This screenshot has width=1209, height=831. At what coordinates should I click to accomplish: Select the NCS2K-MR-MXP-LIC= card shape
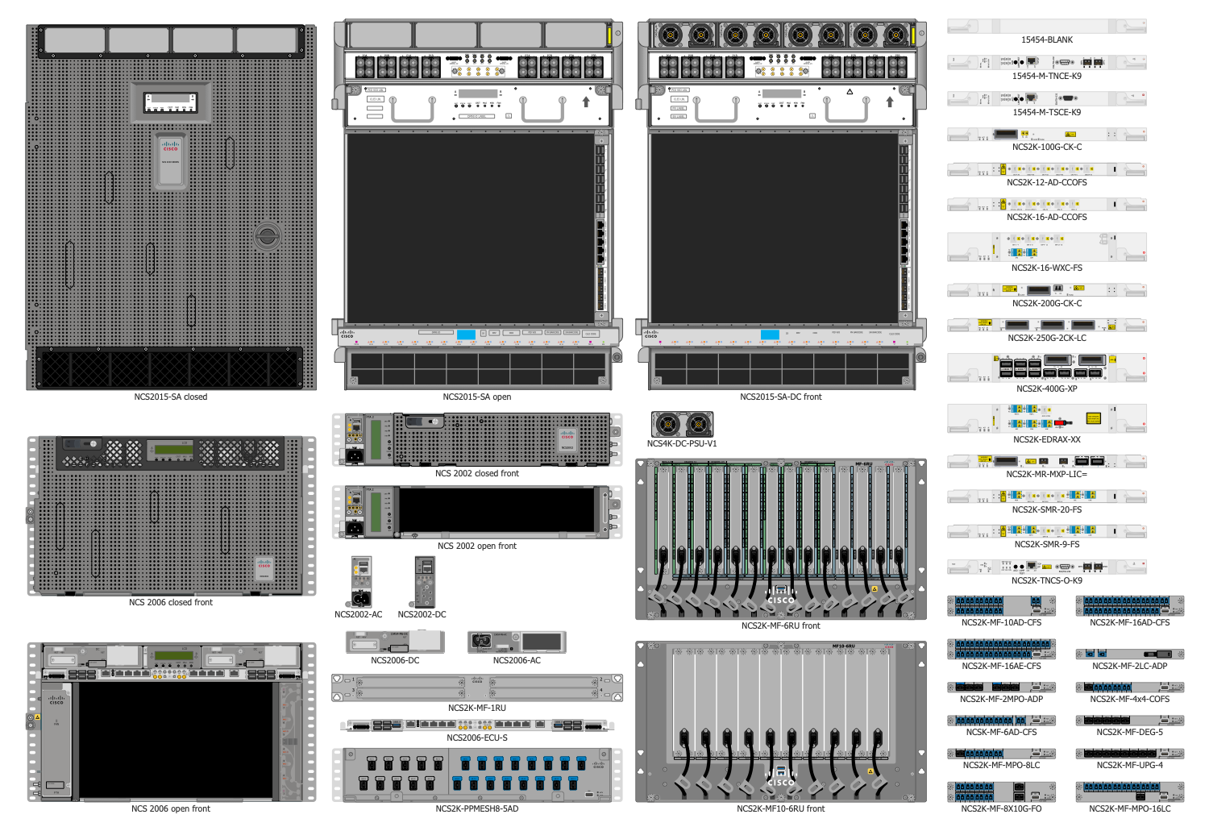pos(1047,461)
